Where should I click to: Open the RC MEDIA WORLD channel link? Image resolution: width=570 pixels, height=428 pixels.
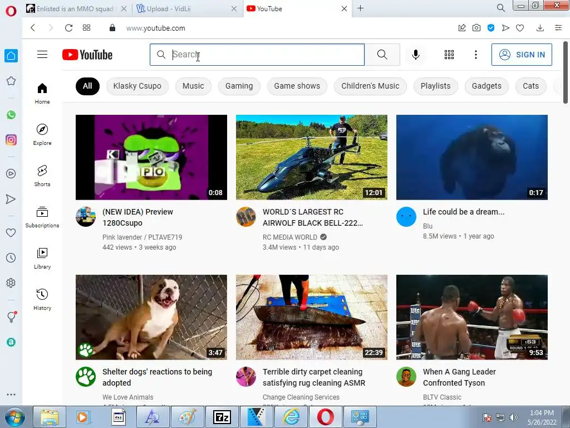click(289, 237)
